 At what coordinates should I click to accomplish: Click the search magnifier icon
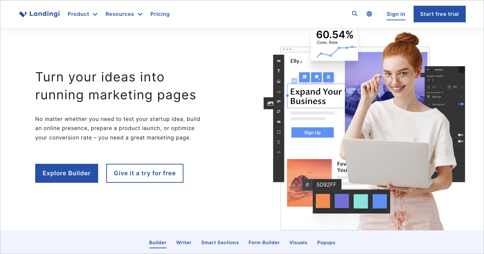[354, 14]
